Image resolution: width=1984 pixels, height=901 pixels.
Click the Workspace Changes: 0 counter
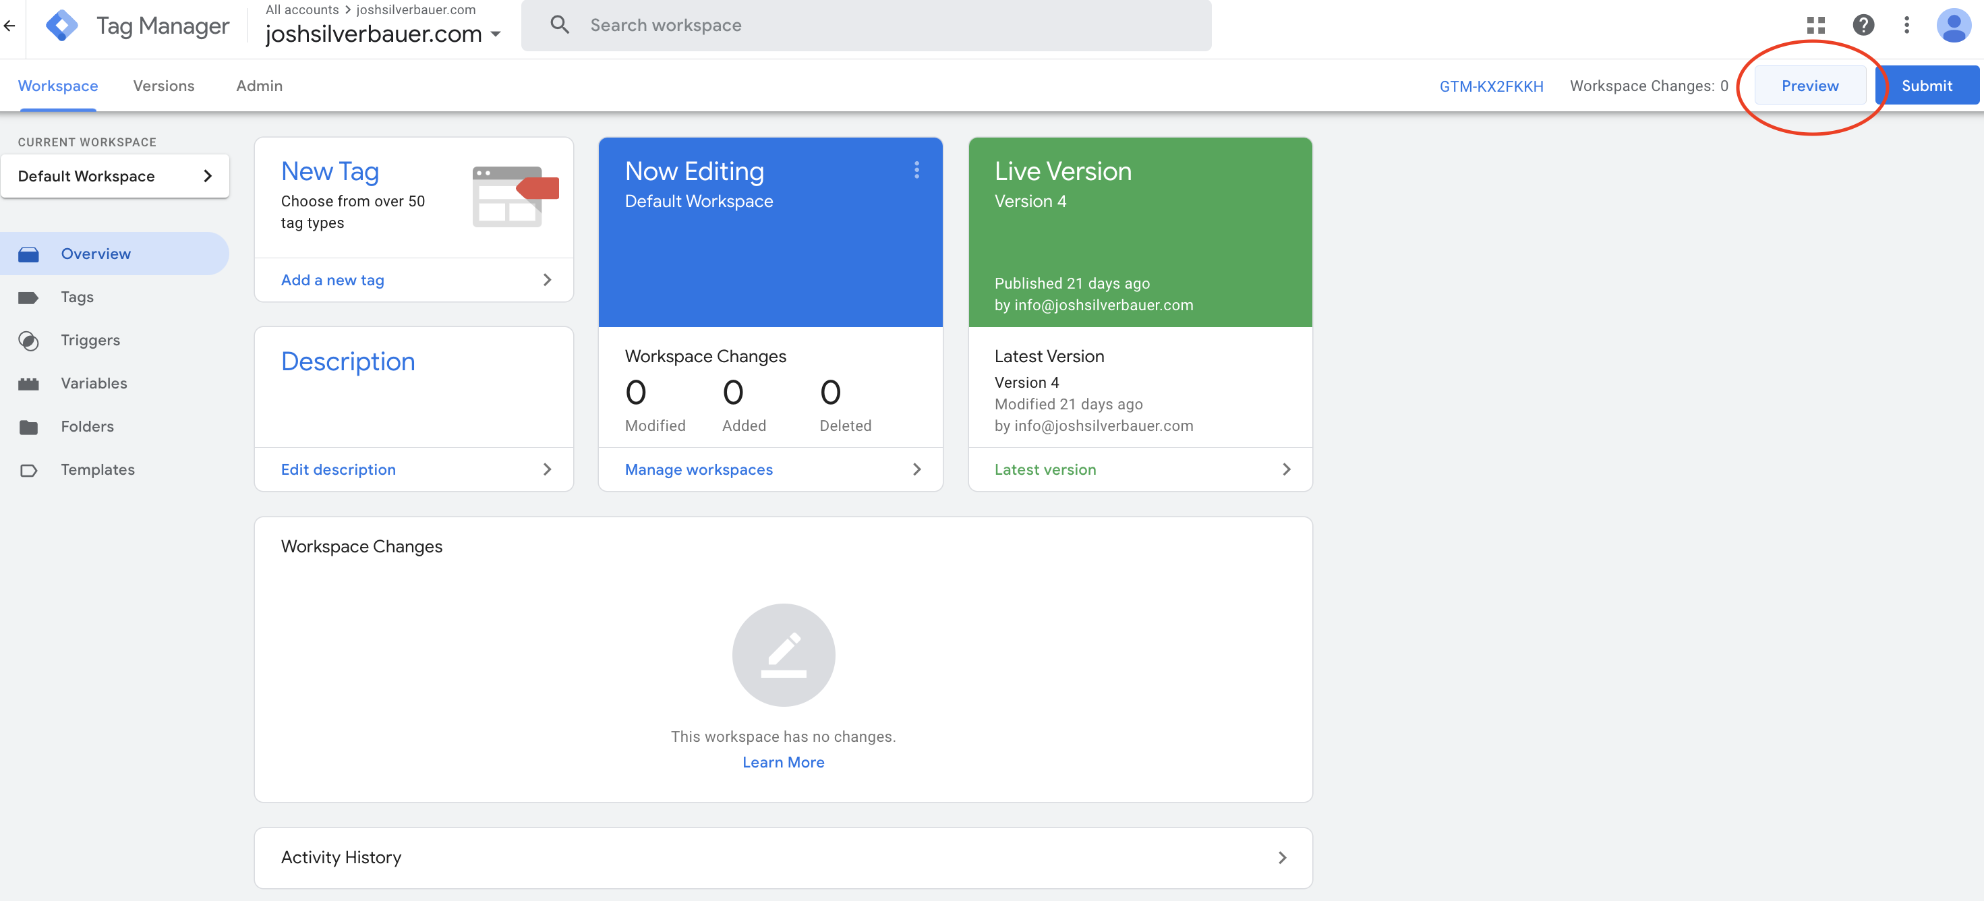(x=1649, y=86)
